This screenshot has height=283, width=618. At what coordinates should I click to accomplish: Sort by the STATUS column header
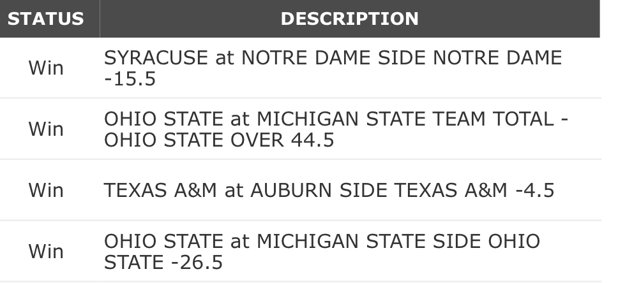click(45, 18)
